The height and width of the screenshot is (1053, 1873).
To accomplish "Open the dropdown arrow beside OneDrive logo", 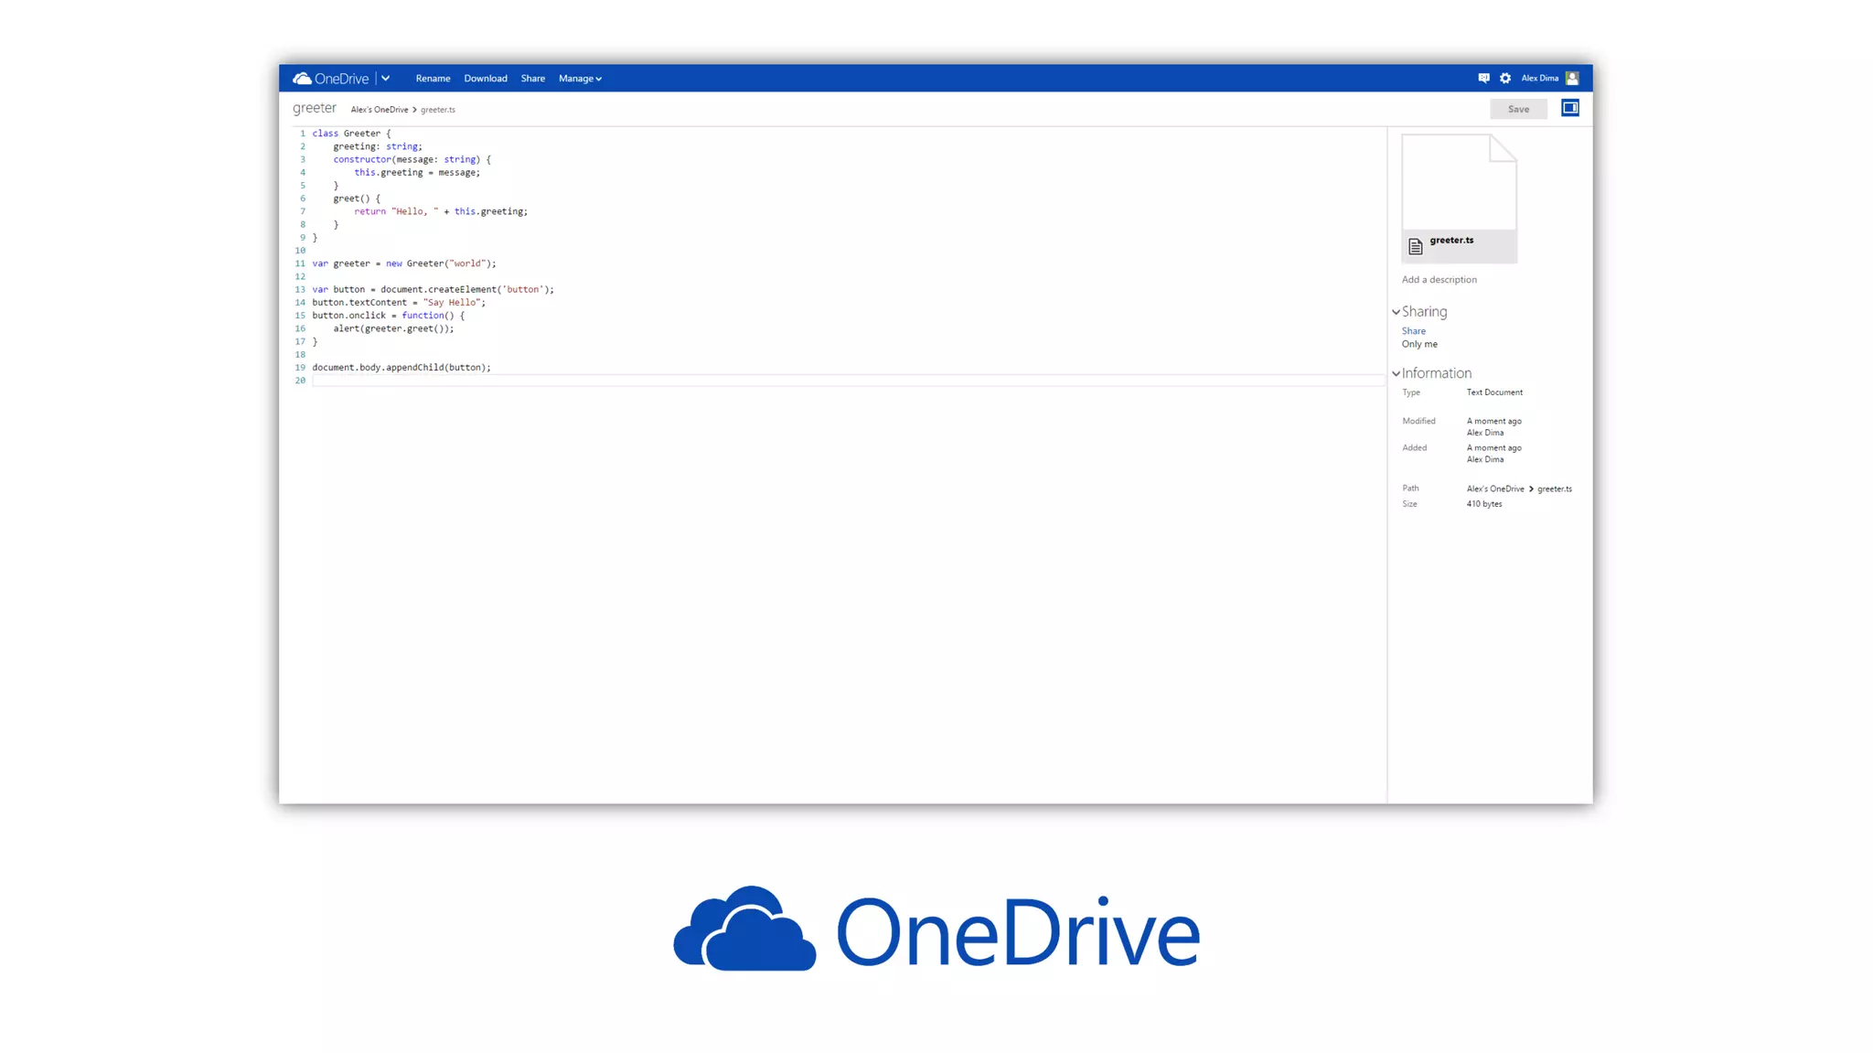I will [x=386, y=79].
